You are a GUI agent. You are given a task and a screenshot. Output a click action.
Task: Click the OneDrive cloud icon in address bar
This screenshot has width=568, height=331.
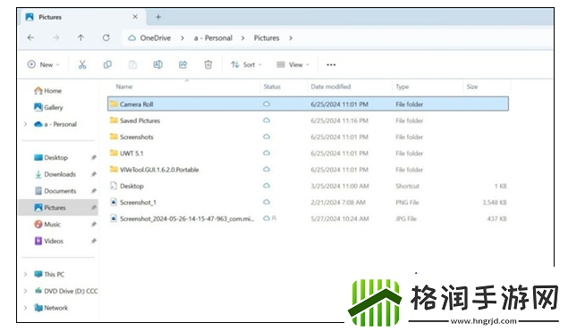pyautogui.click(x=132, y=38)
